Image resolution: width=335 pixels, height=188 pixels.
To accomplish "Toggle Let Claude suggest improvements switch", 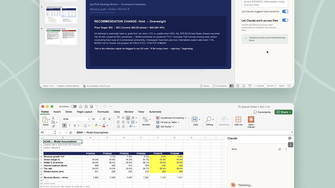I will pos(285,11).
